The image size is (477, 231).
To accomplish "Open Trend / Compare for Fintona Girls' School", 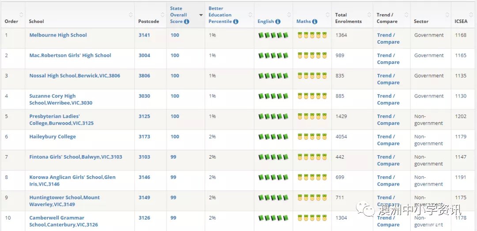I will click(388, 160).
